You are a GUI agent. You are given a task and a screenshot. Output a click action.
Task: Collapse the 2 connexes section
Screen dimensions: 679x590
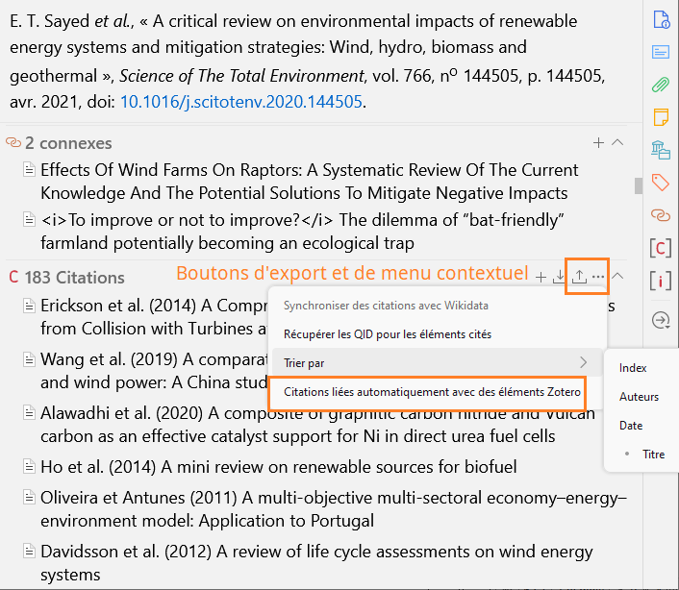pos(618,143)
